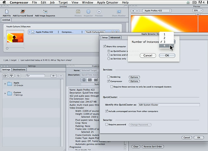Screen dimensions: 208x151
Task: Open the Apple ProRes 422 preview dropdown
Action: [x=157, y=11]
